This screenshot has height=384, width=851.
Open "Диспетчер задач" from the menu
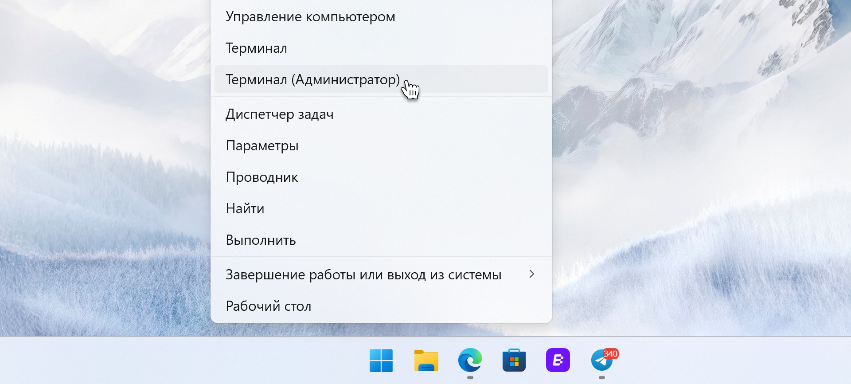pos(279,114)
